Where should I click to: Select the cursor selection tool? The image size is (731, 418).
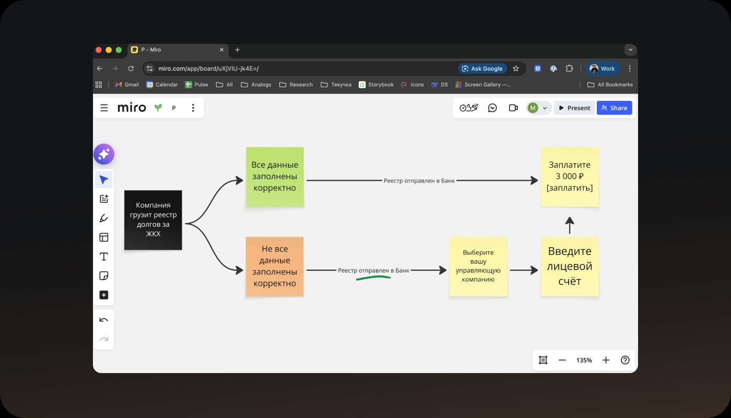click(104, 180)
